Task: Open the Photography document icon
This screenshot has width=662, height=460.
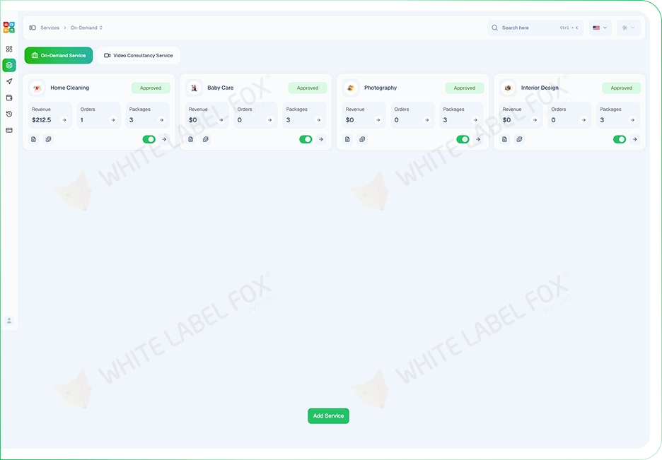Action: pyautogui.click(x=347, y=139)
